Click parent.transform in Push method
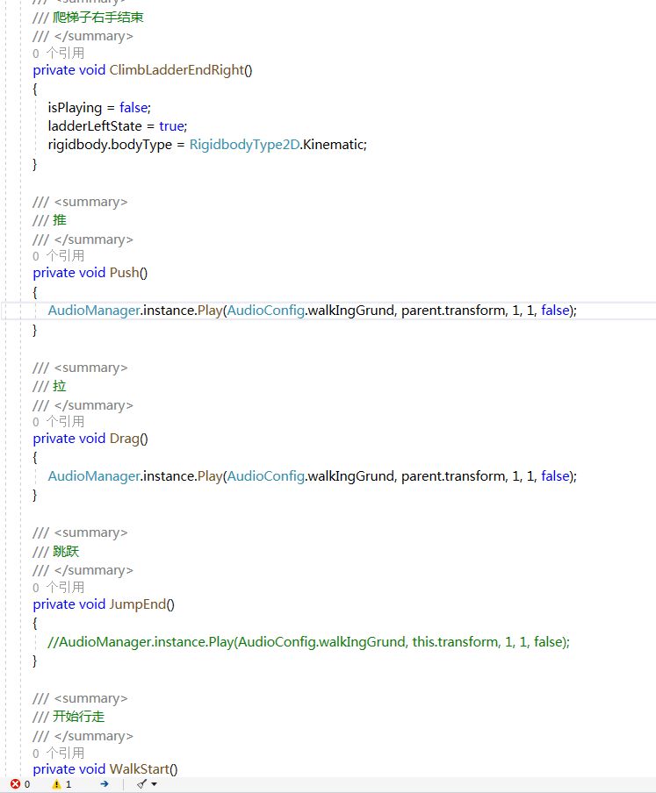 [452, 310]
